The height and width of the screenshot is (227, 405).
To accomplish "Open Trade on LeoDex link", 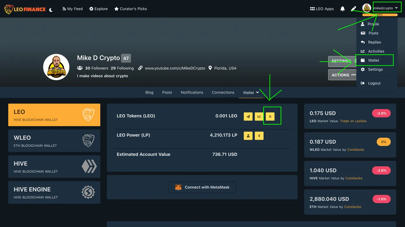I will tap(353, 121).
